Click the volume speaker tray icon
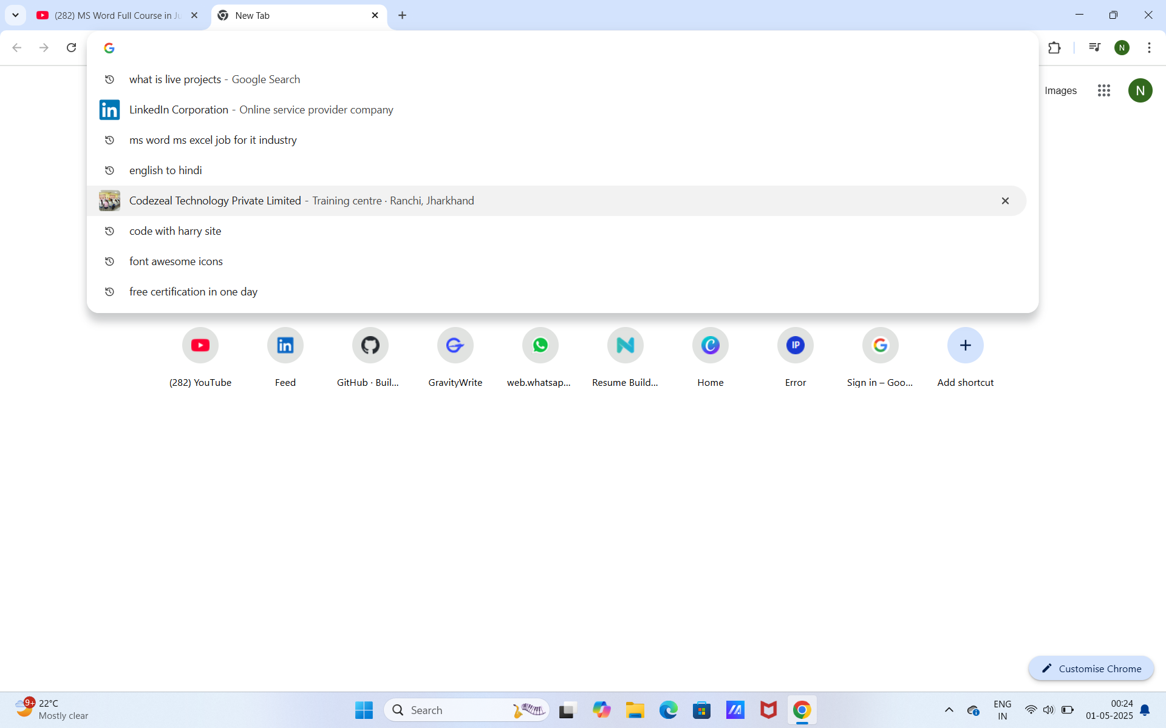This screenshot has height=728, width=1166. point(1049,710)
